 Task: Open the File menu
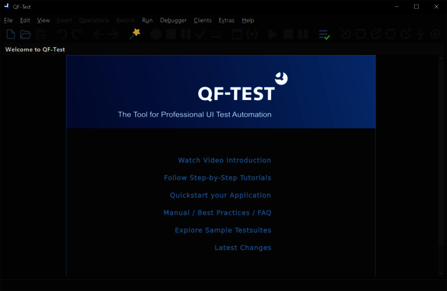click(8, 20)
